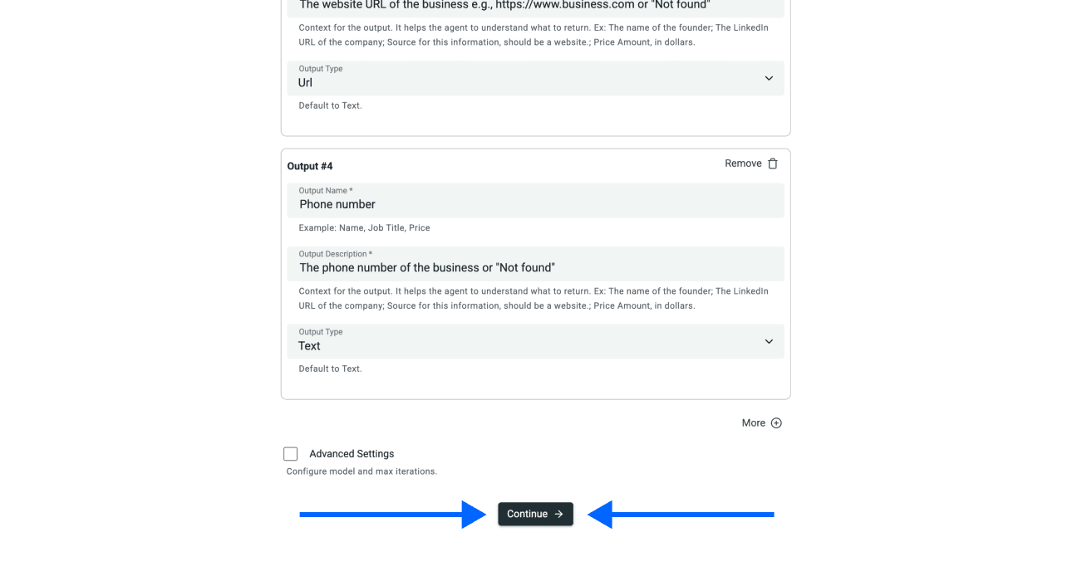
Task: Click the phone number Output Description field
Action: coord(535,262)
